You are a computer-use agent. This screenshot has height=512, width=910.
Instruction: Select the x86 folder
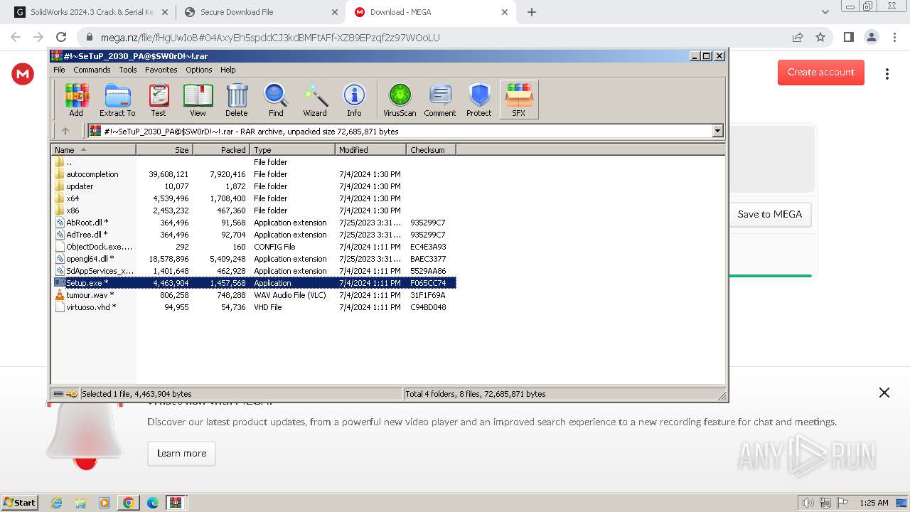click(255, 210)
